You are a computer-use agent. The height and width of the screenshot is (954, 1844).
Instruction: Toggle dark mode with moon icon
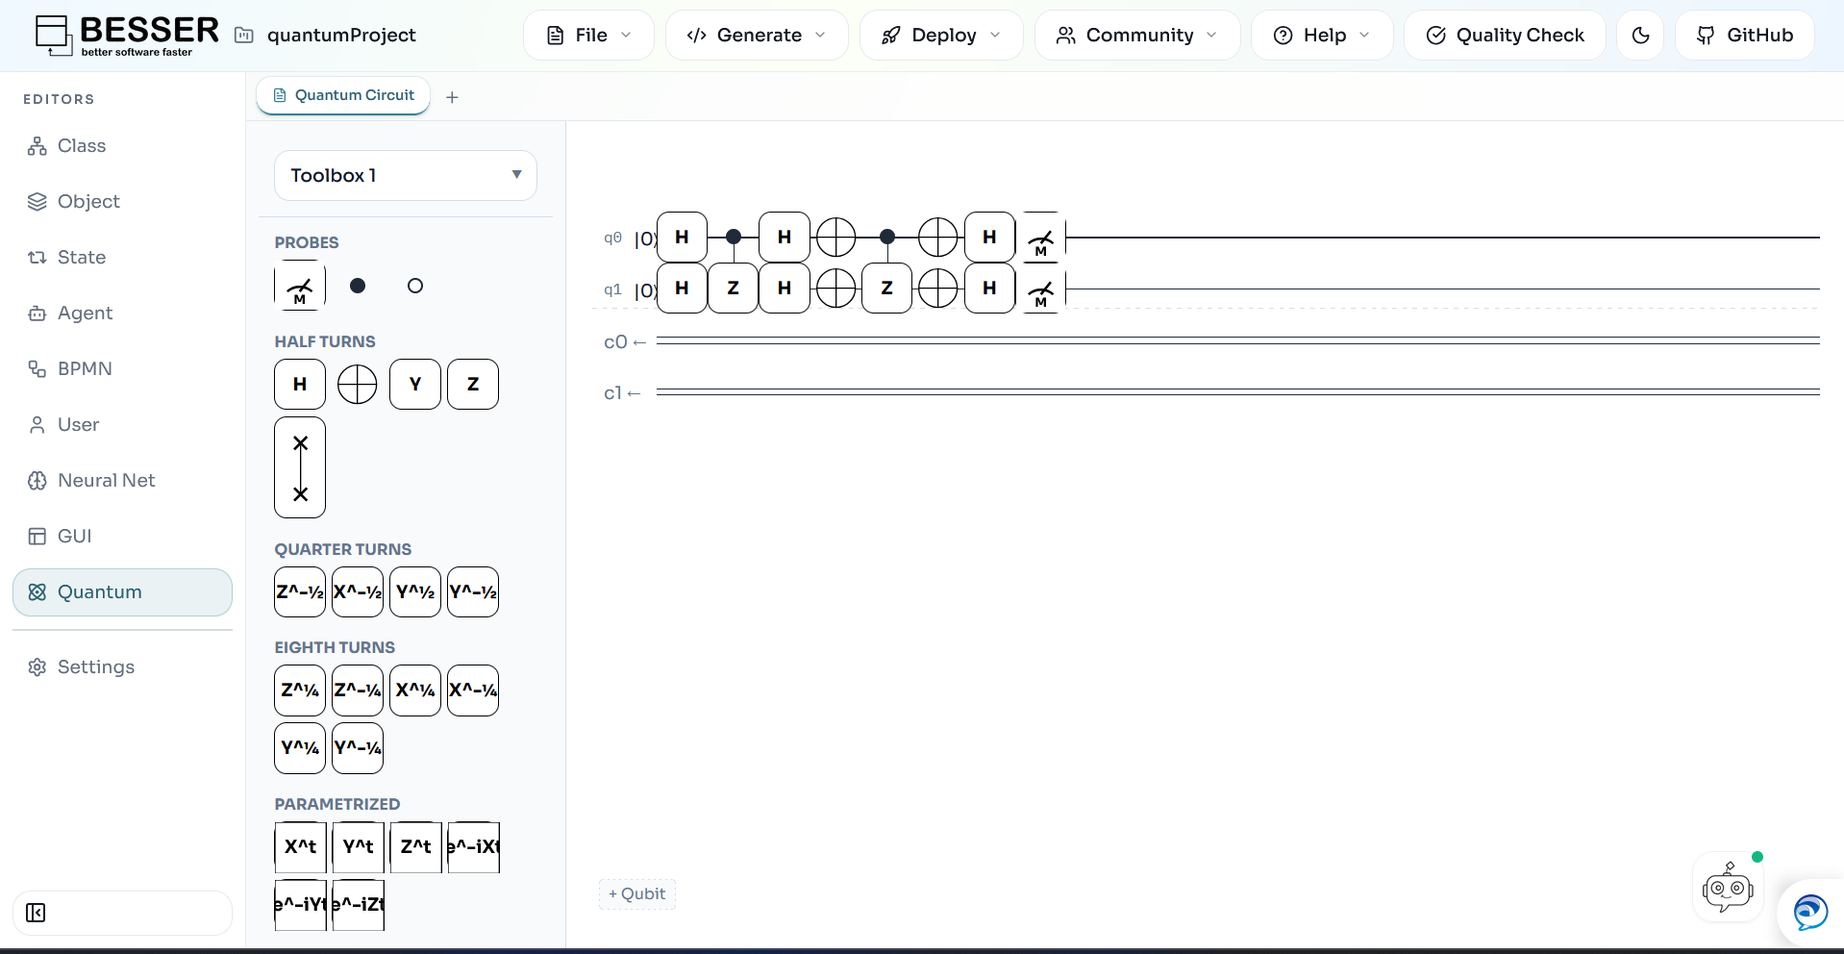click(x=1640, y=36)
